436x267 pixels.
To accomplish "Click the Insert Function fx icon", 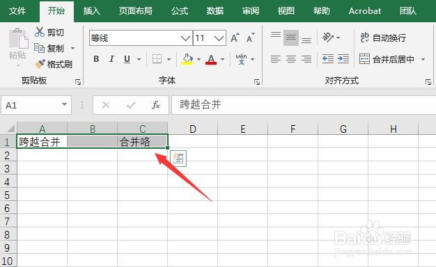I will (156, 105).
